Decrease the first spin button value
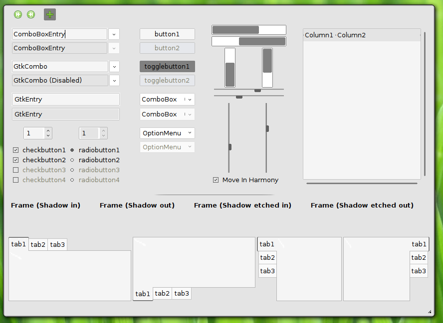 [x=48, y=135]
